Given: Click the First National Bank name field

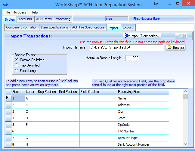Looking at the screenshot, I should coord(162,19).
